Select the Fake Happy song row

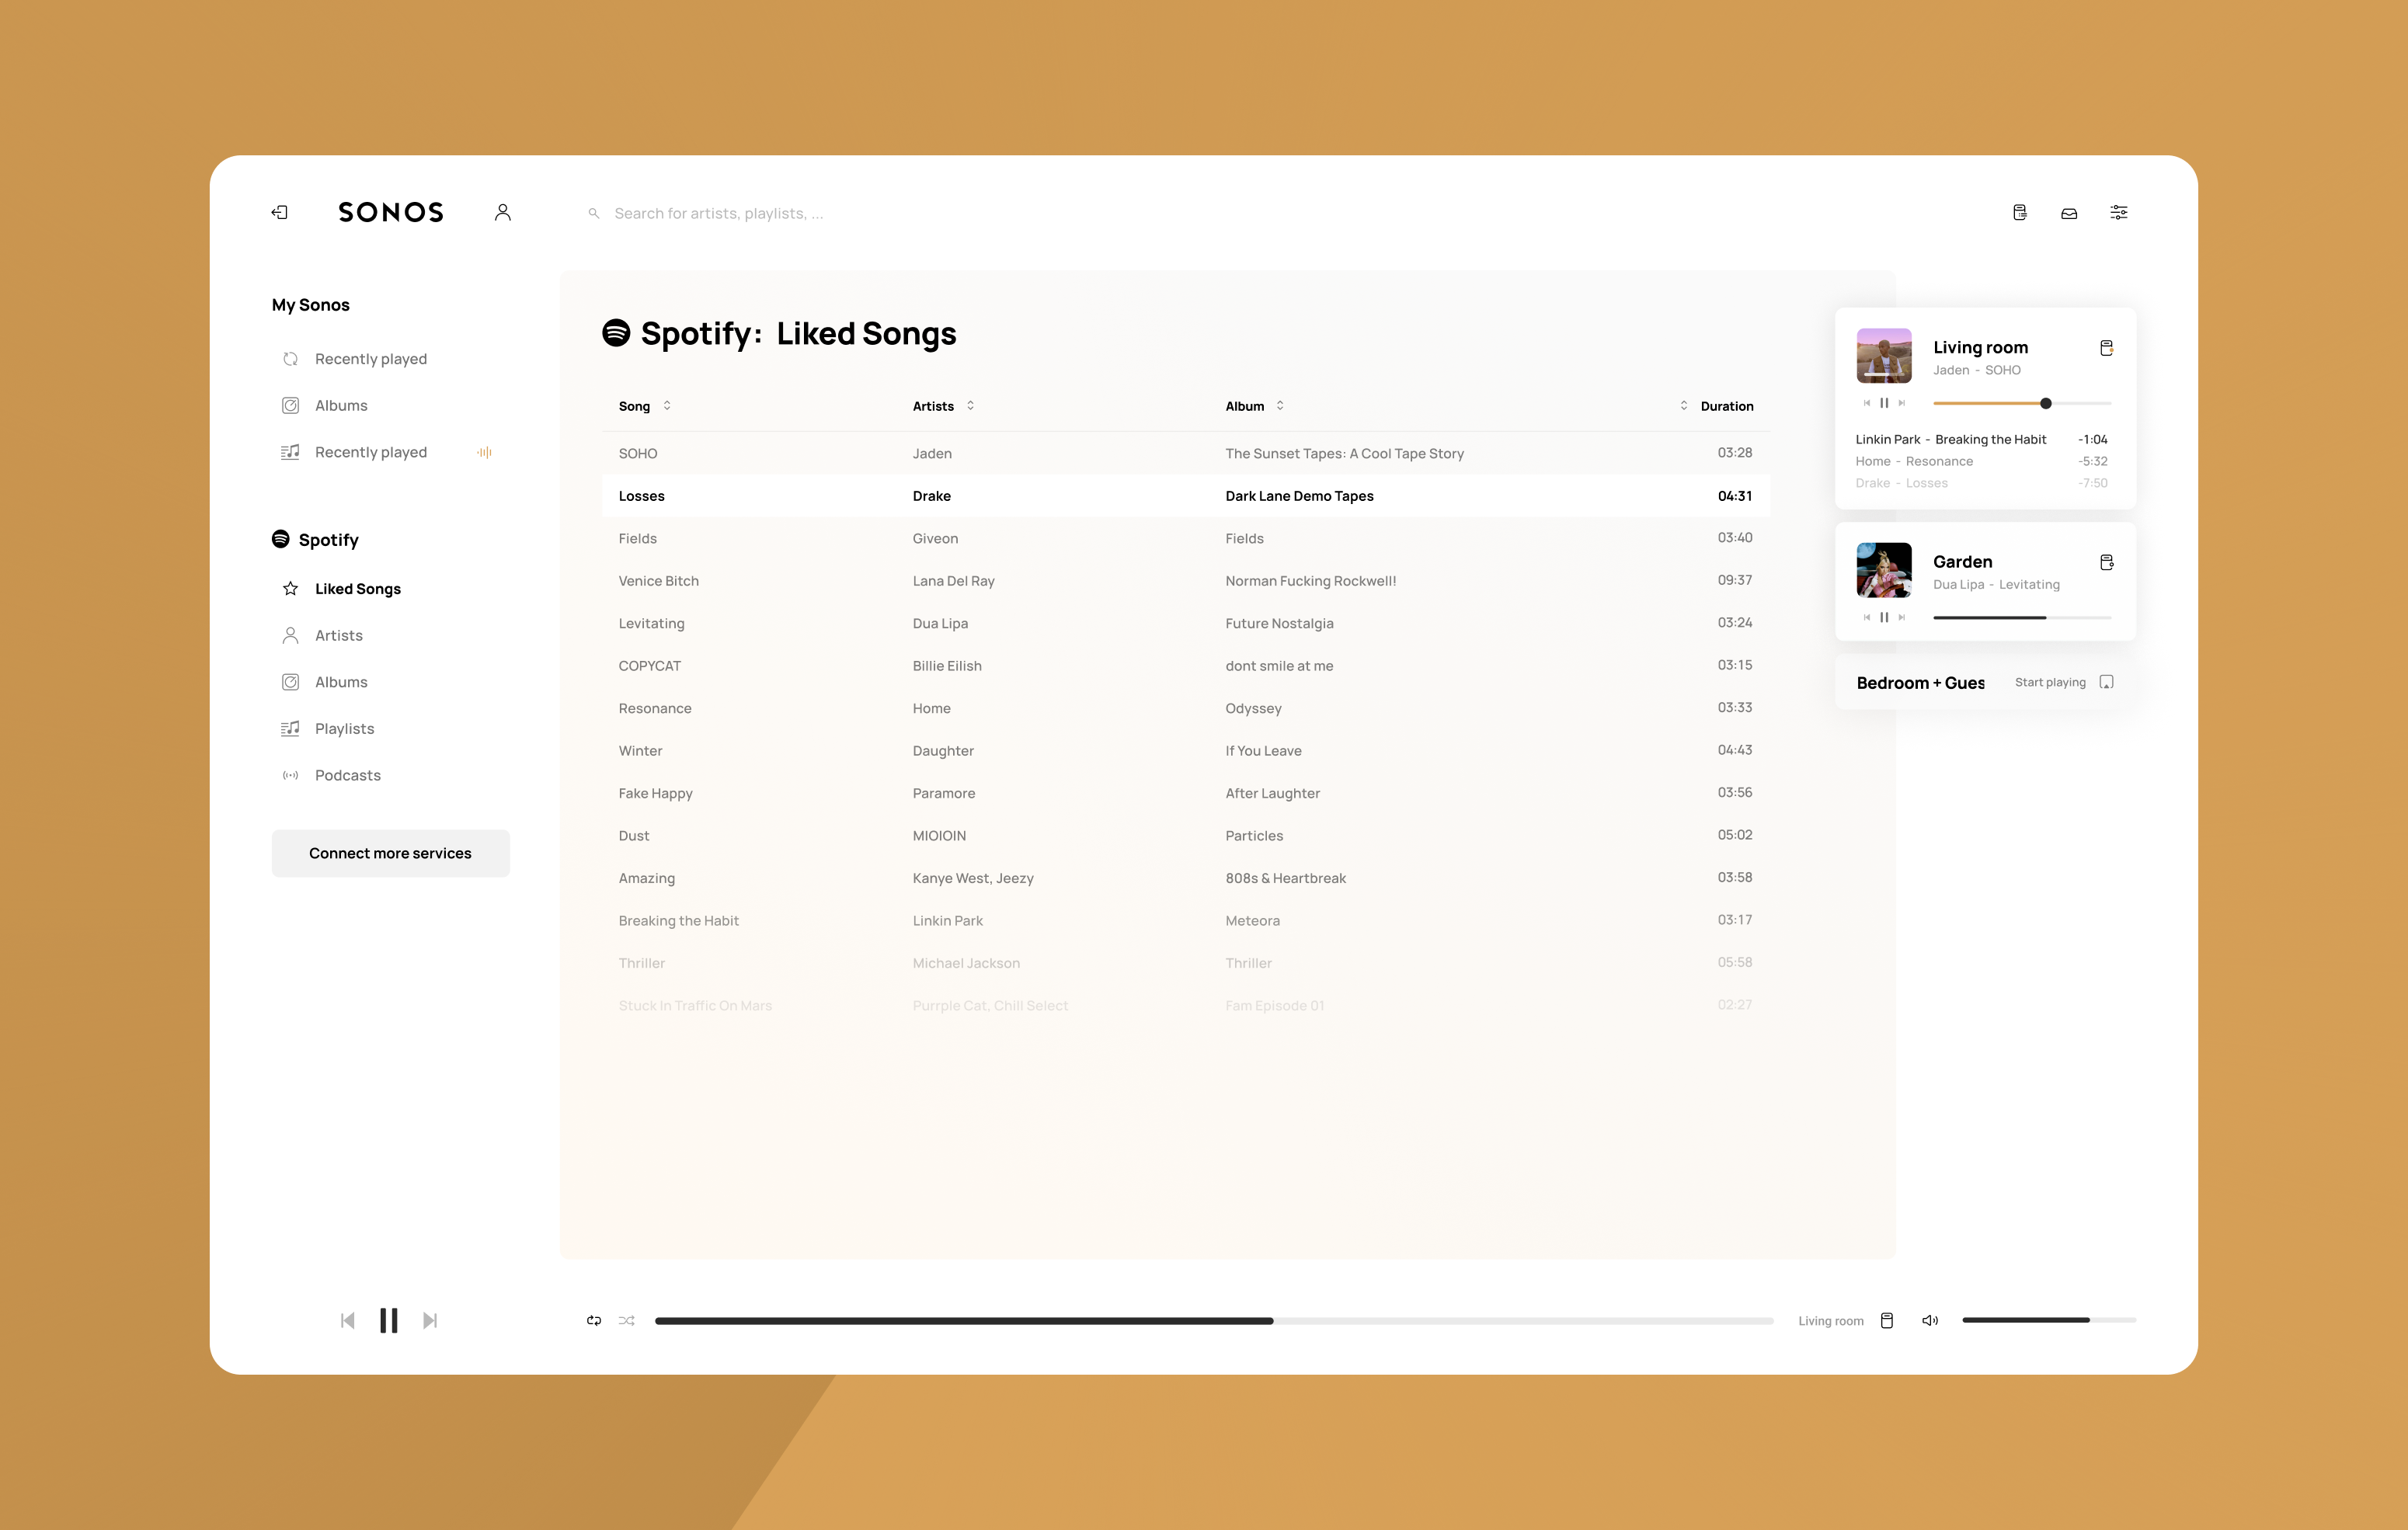(1186, 793)
